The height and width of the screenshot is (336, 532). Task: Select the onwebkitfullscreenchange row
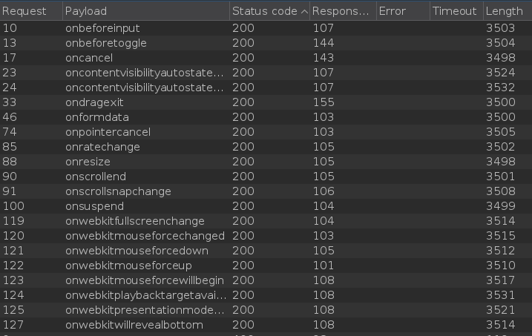tap(134, 221)
